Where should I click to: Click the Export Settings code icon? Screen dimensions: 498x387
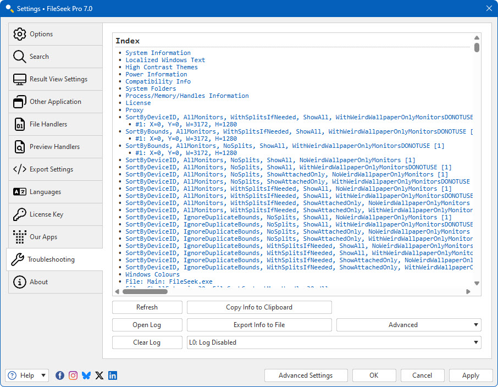[20, 169]
